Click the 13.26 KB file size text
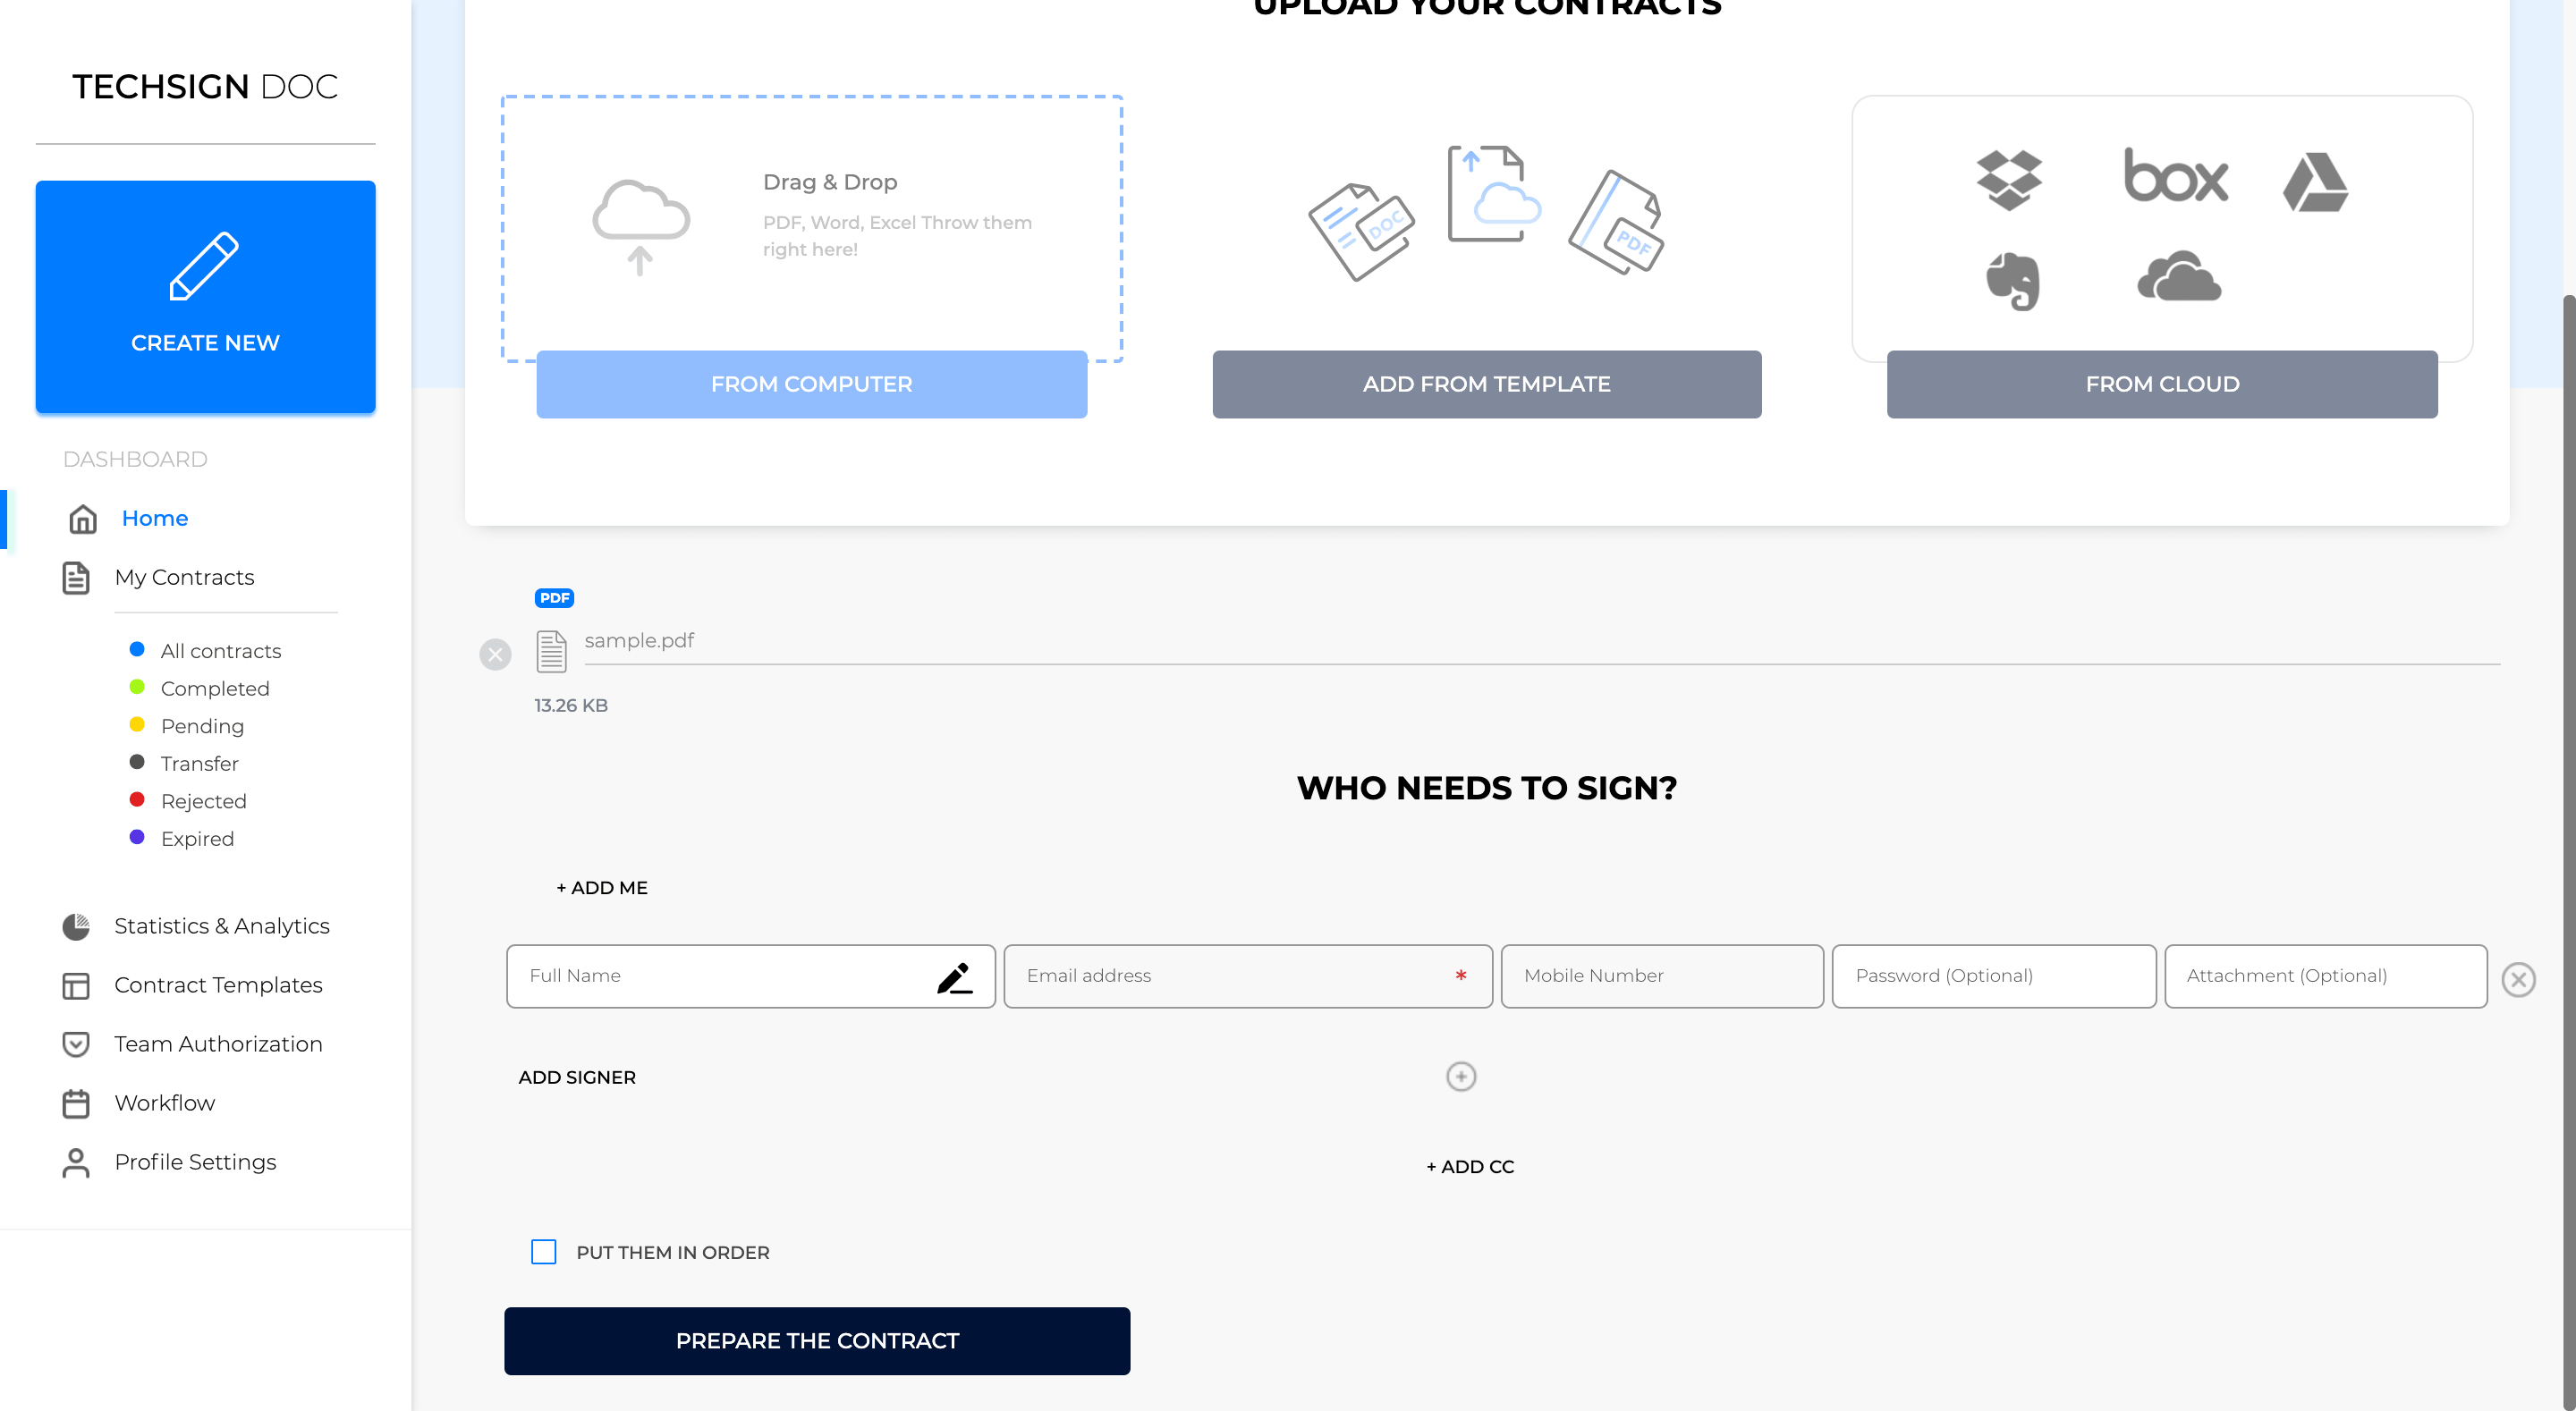Screen dimensions: 2576x1411 click(x=571, y=706)
